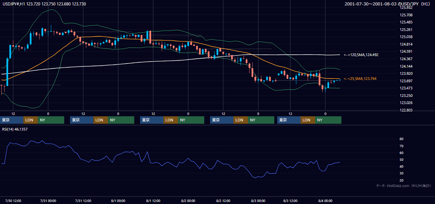Select the 8/3 00:00 time axis label
This screenshot has width=435, height=204.
[x=258, y=201]
